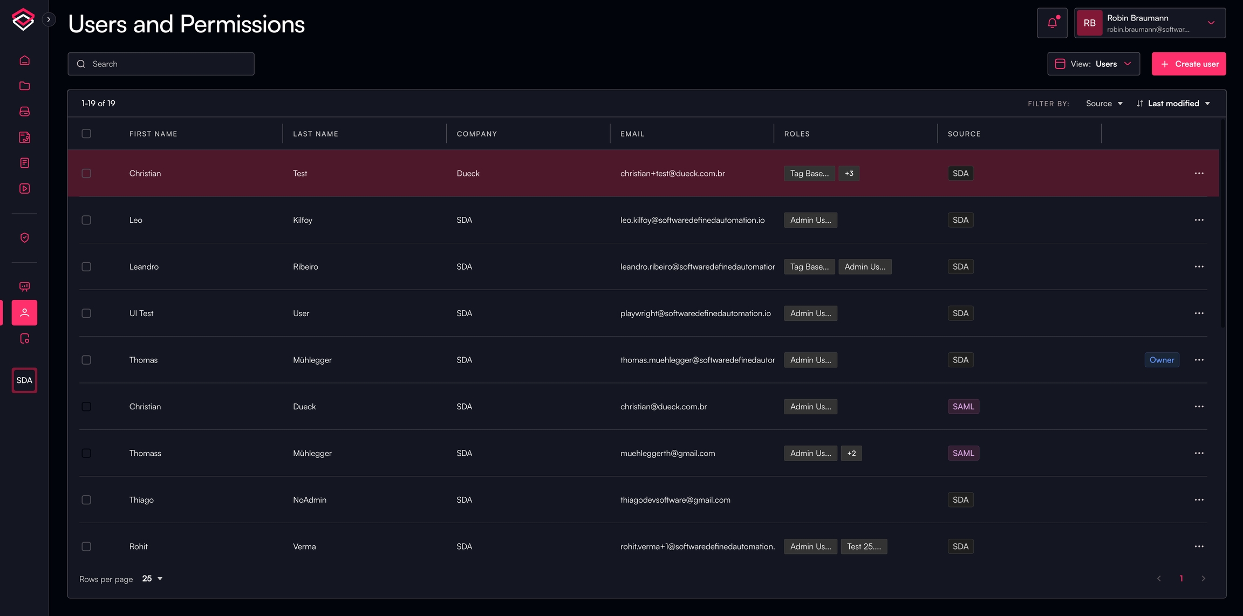Expand the sidebar with the chevron arrow
This screenshot has width=1243, height=616.
pyautogui.click(x=49, y=19)
